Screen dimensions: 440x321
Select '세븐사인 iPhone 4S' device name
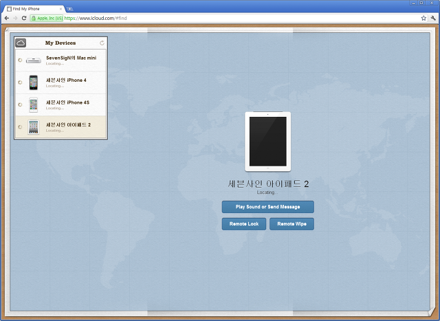pyautogui.click(x=67, y=102)
